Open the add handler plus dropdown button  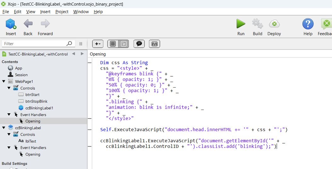tap(98, 44)
